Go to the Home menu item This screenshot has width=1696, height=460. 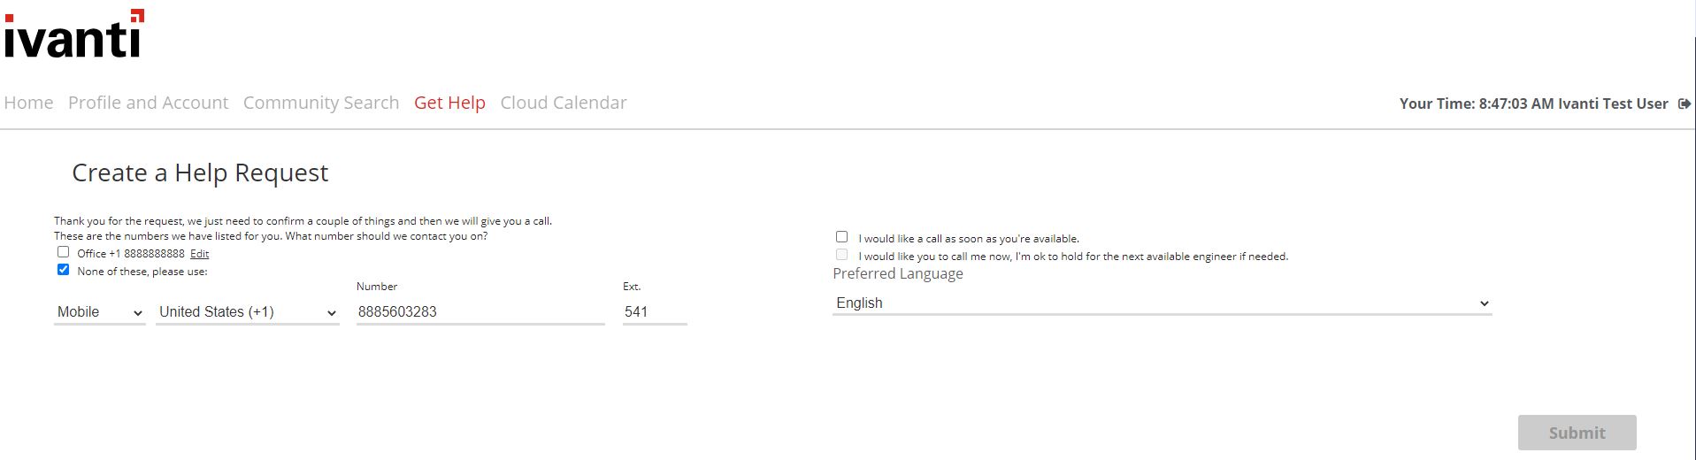coord(28,103)
